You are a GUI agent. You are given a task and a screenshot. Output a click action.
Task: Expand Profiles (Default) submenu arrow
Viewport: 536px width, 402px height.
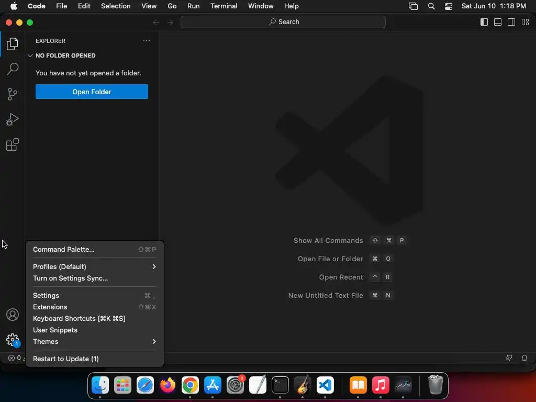(154, 266)
